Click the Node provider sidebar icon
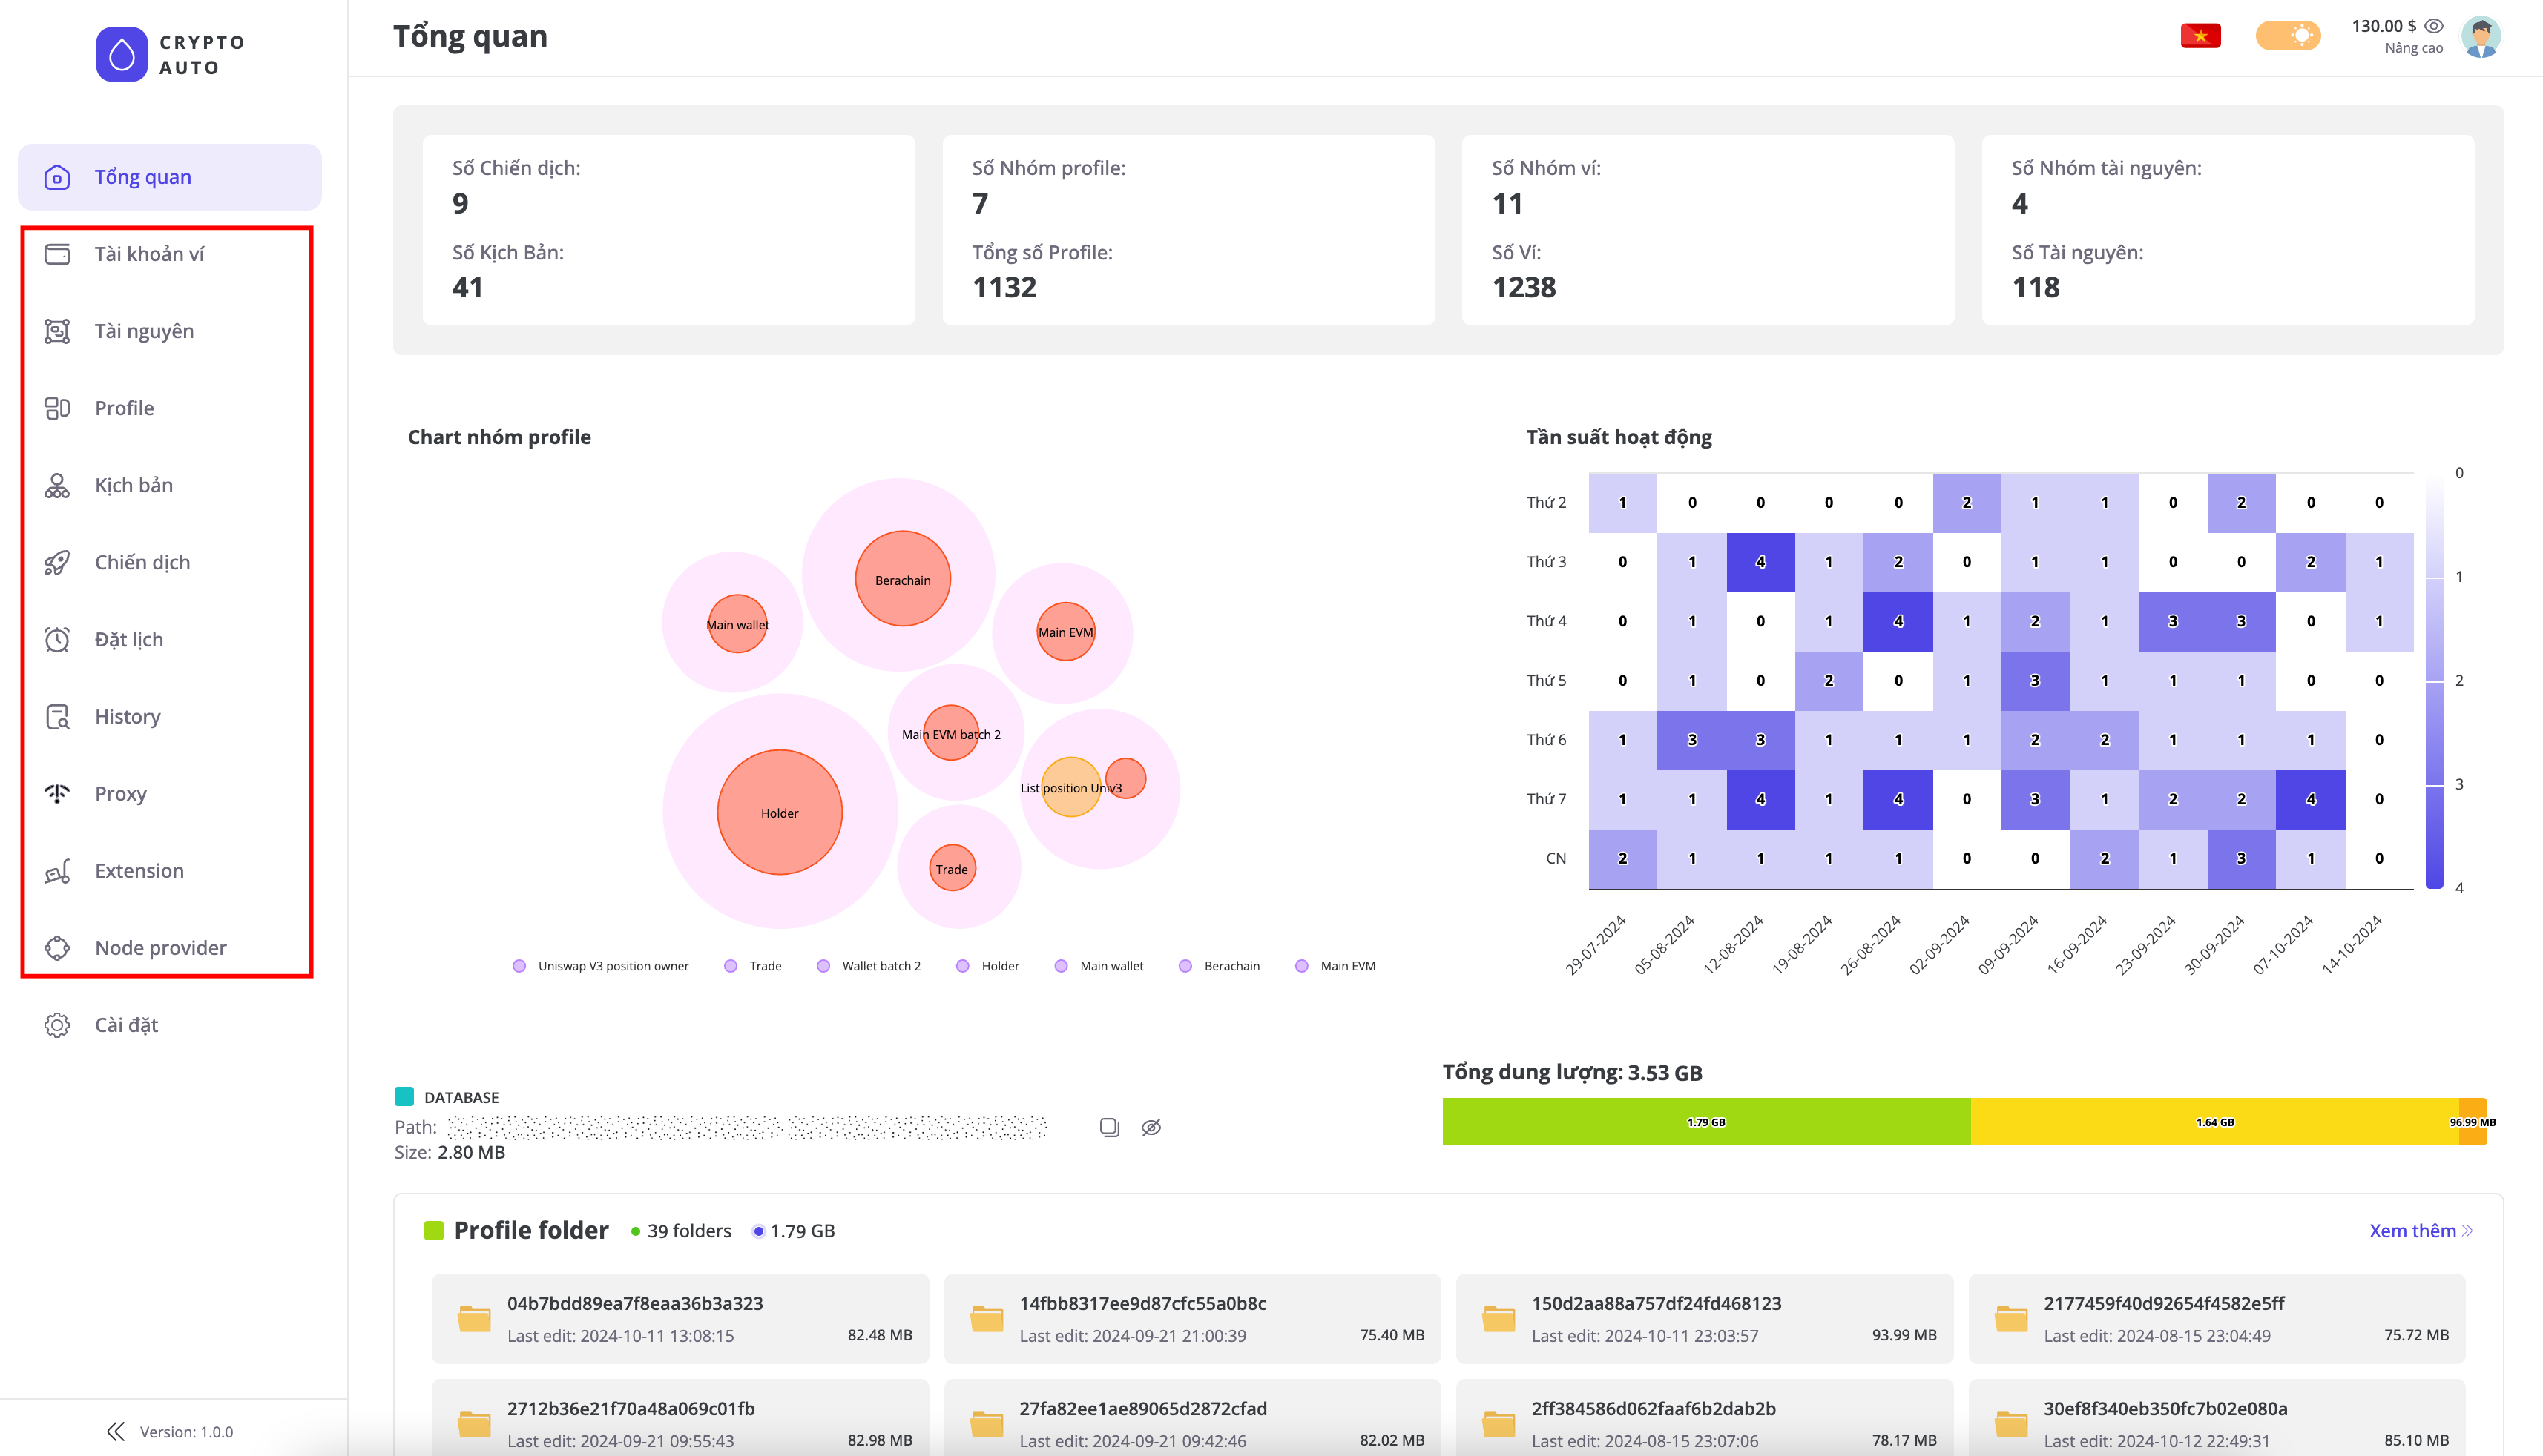The width and height of the screenshot is (2543, 1456). pyautogui.click(x=57, y=948)
